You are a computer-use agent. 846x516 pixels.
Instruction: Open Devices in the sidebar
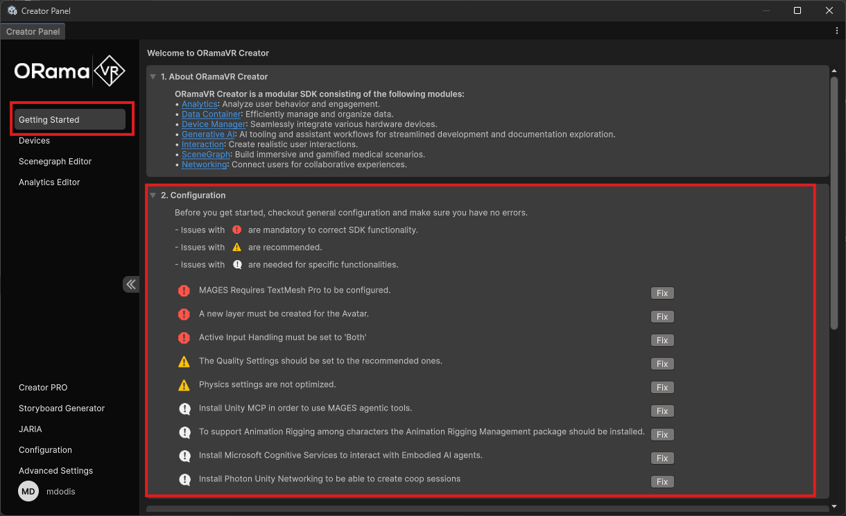click(35, 141)
